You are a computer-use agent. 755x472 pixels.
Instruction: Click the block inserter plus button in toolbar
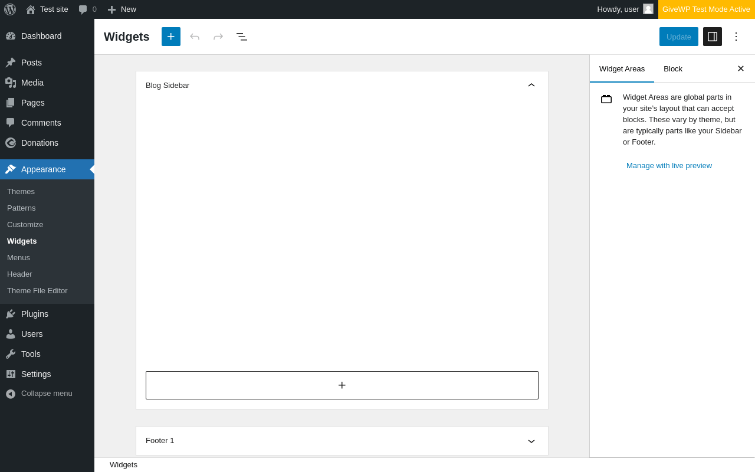tap(171, 37)
